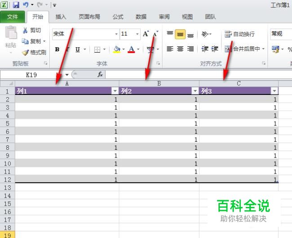Click the Insert Function fx icon
Viewport: 292px width, 238px height.
coord(100,75)
